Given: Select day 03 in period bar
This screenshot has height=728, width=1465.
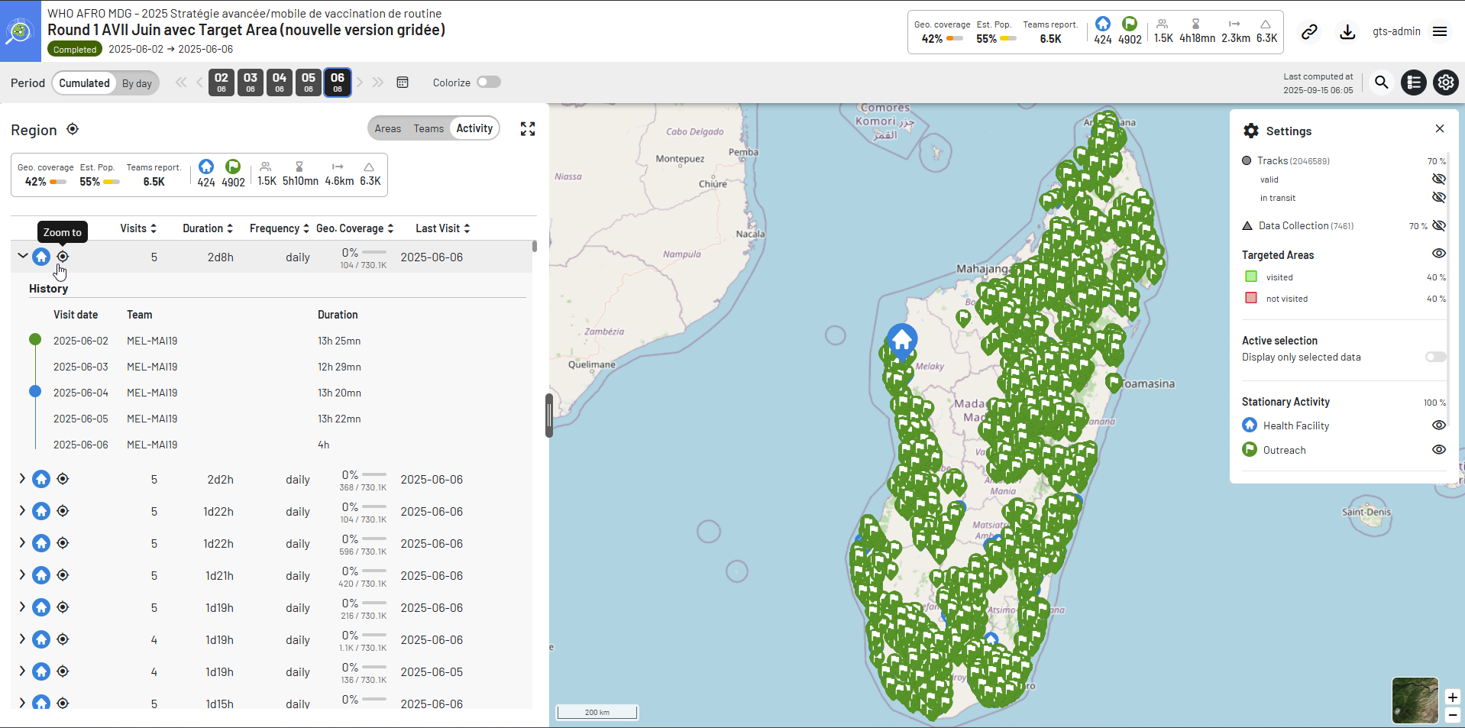Looking at the screenshot, I should coord(251,83).
